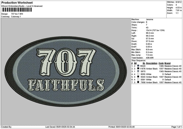Click 'Default' brand in stop row 6

(x=168, y=80)
